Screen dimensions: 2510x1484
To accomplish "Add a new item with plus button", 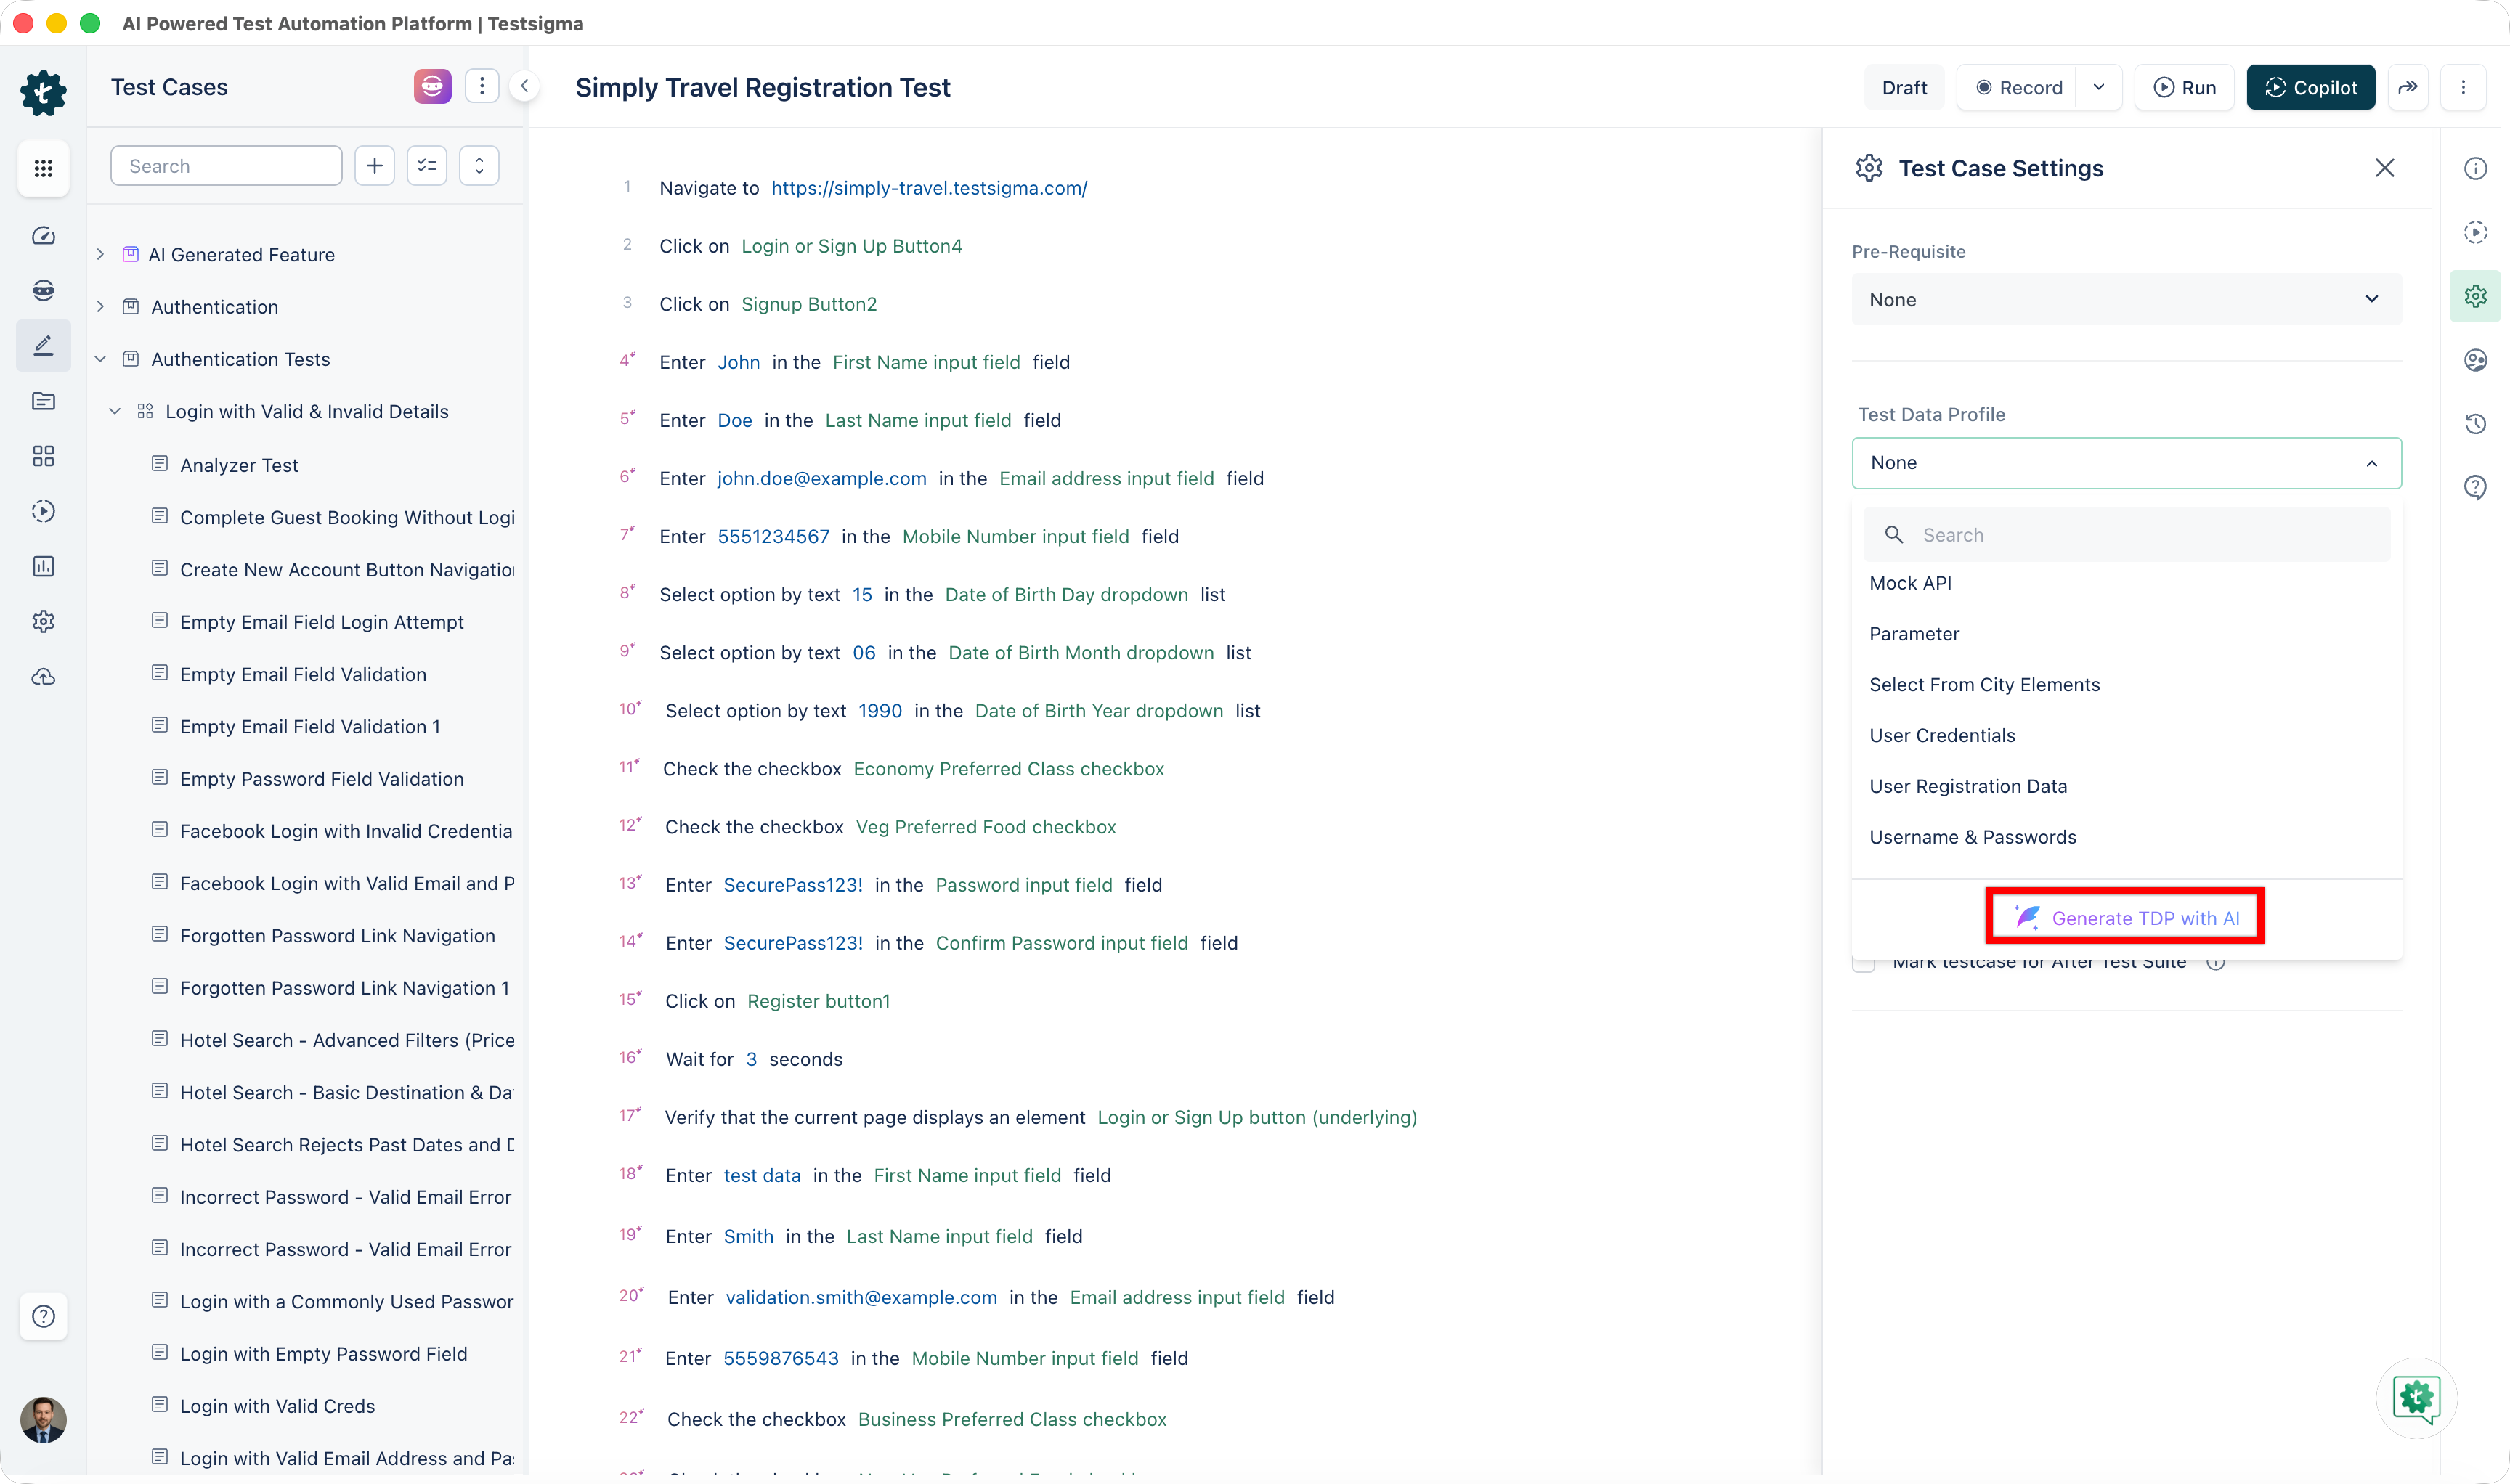I will 375,166.
